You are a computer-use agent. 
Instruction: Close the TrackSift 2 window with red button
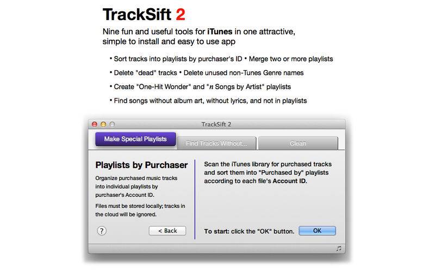coord(95,125)
